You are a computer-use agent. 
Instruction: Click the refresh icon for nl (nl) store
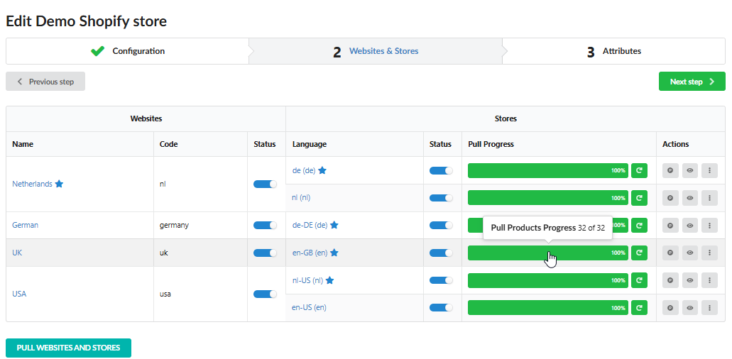coord(639,198)
